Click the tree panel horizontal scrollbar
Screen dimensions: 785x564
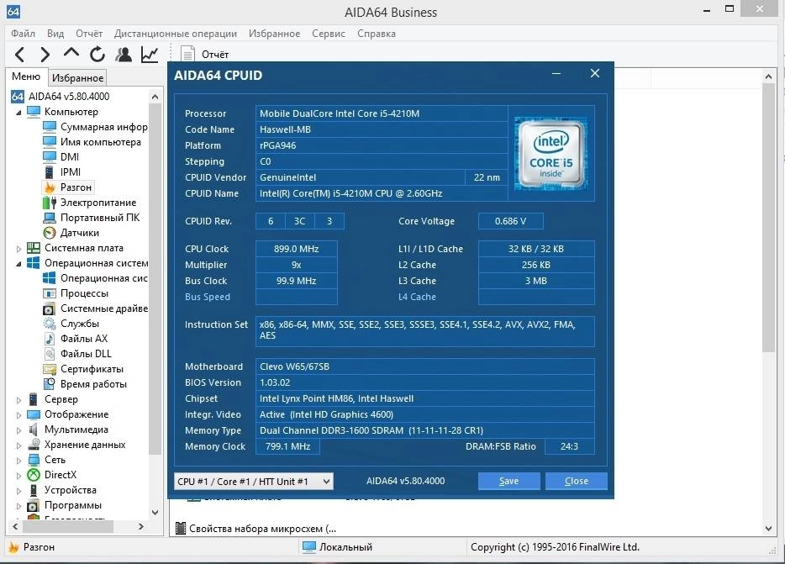click(67, 526)
